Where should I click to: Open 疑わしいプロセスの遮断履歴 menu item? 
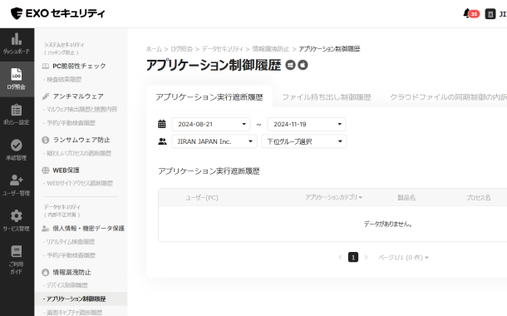[79, 153]
